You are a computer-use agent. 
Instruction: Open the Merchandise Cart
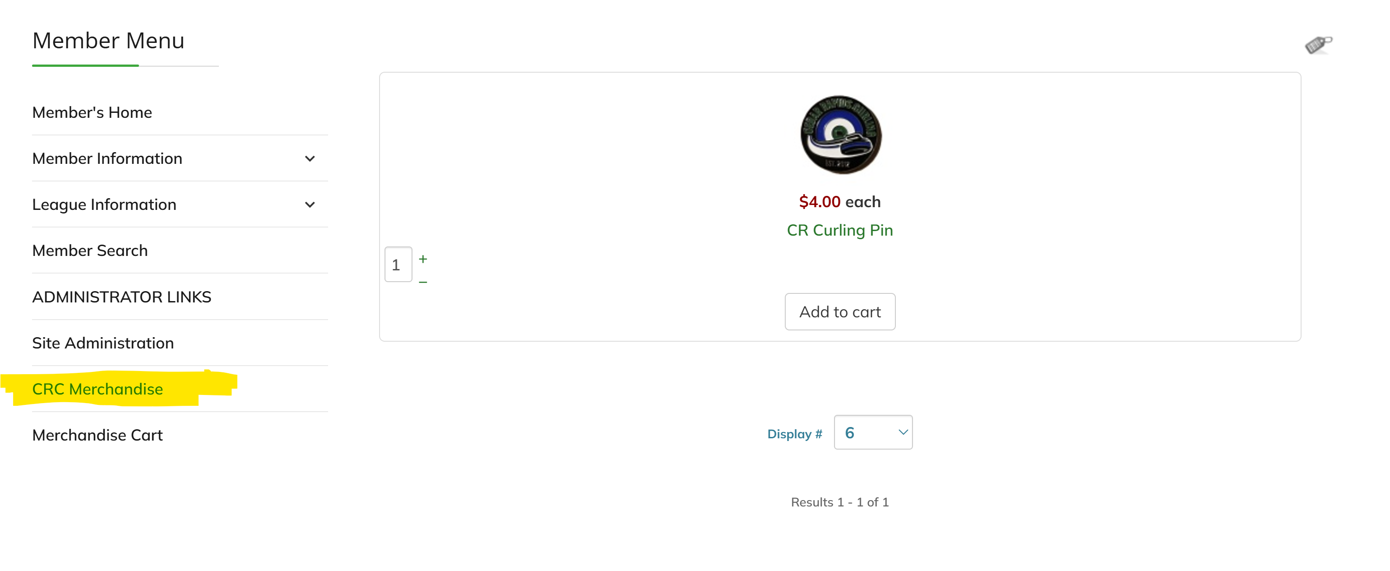tap(97, 436)
